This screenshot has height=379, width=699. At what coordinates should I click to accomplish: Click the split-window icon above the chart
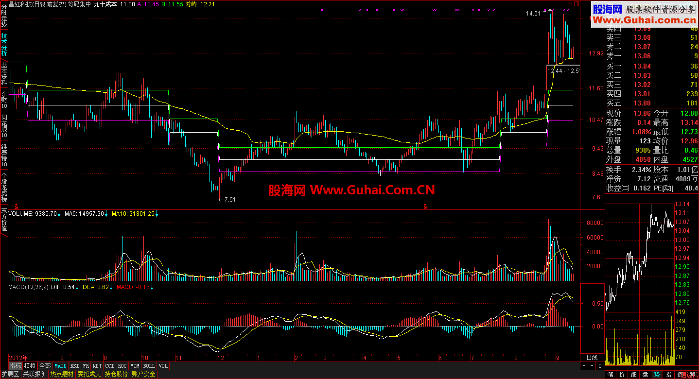pyautogui.click(x=577, y=4)
